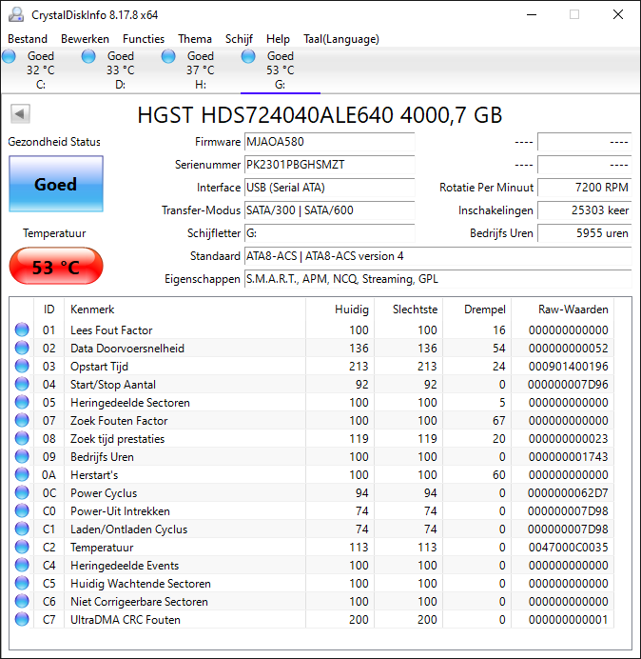The image size is (641, 659).
Task: Open the Thema menu
Action: point(195,39)
